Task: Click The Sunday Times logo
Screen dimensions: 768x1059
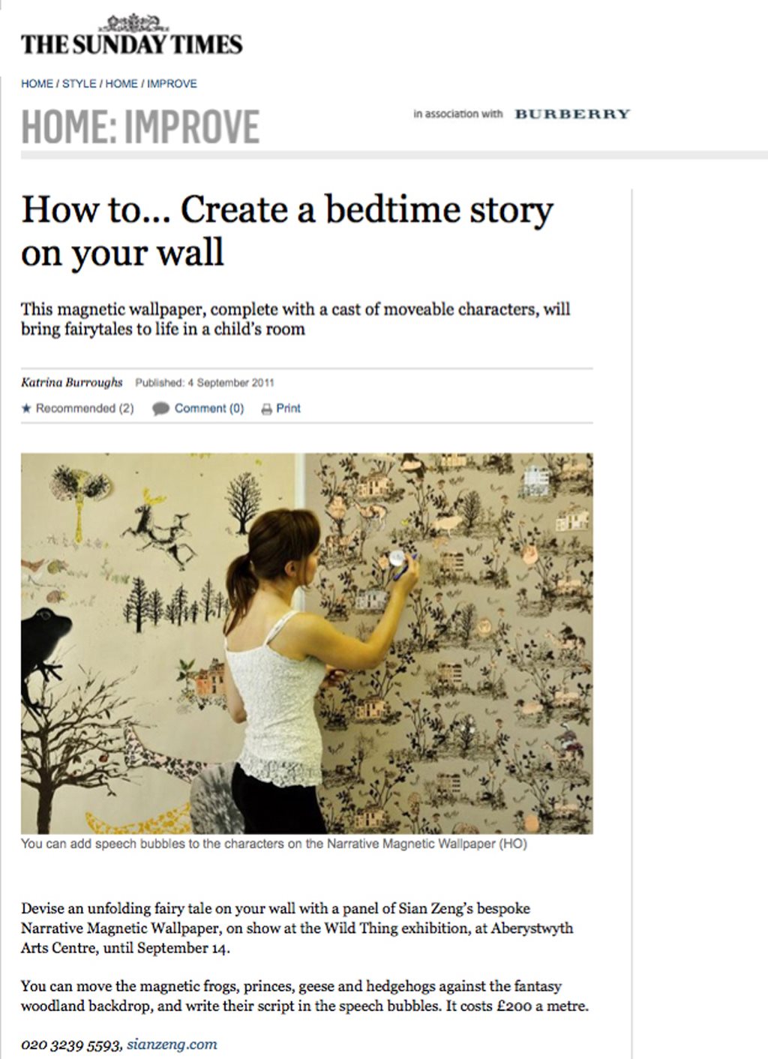Action: click(132, 36)
